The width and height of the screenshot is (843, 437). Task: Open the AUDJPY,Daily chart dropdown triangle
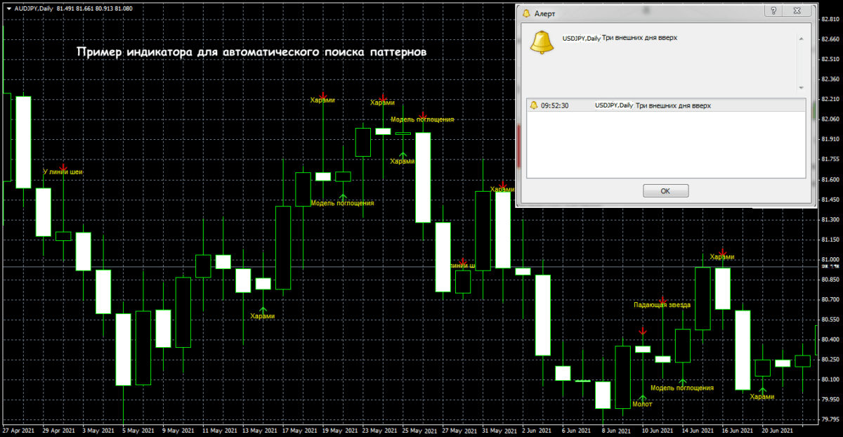6,8
